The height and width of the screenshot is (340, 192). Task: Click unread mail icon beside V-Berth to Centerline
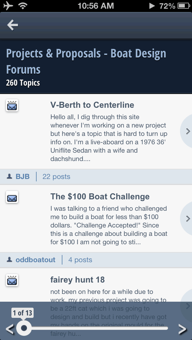(12, 105)
